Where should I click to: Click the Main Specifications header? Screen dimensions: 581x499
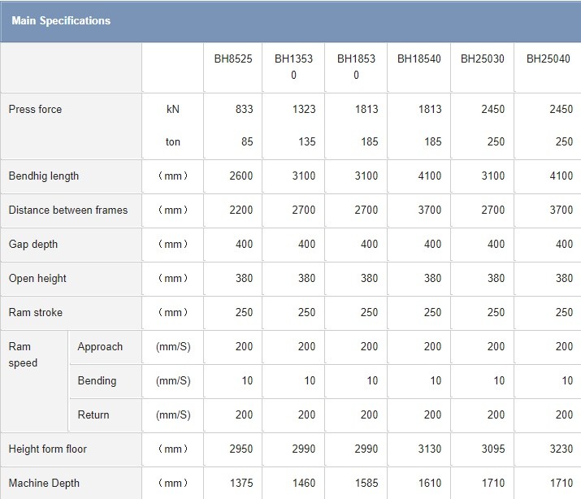coord(61,21)
